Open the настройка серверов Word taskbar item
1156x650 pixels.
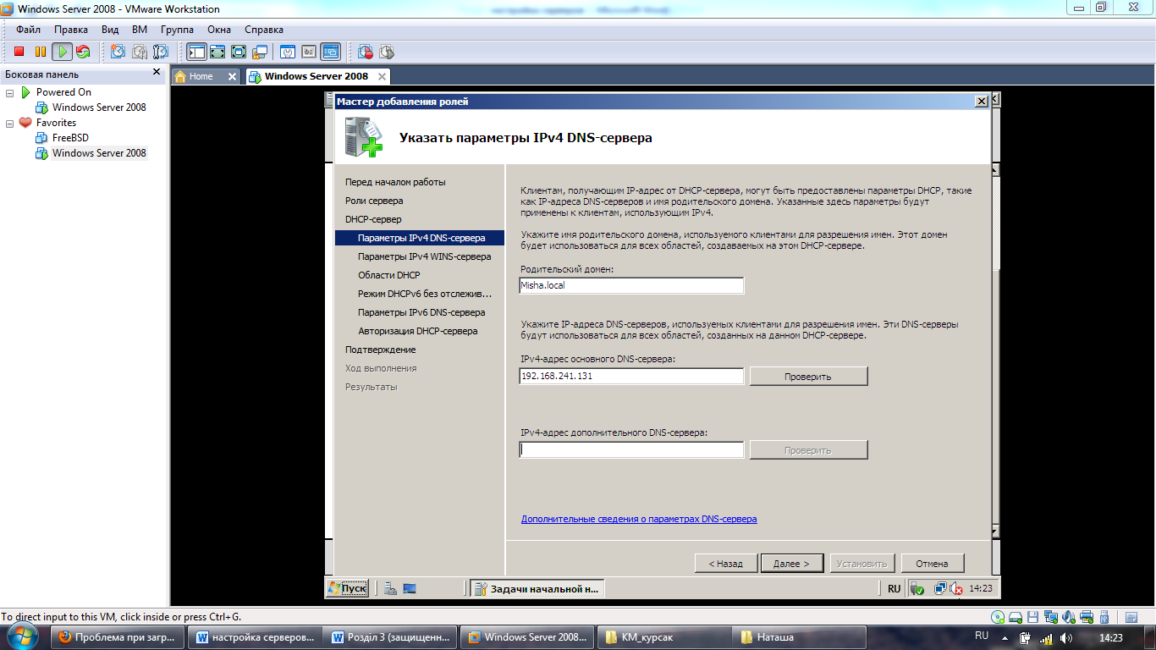256,637
